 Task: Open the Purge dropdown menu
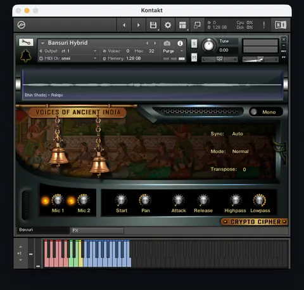173,51
